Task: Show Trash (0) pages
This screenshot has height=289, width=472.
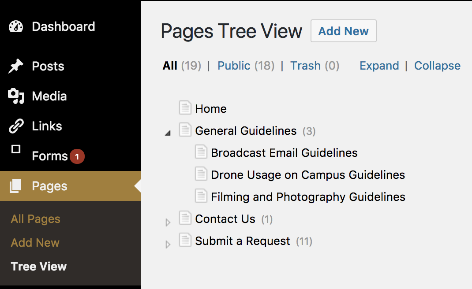Action: 315,66
